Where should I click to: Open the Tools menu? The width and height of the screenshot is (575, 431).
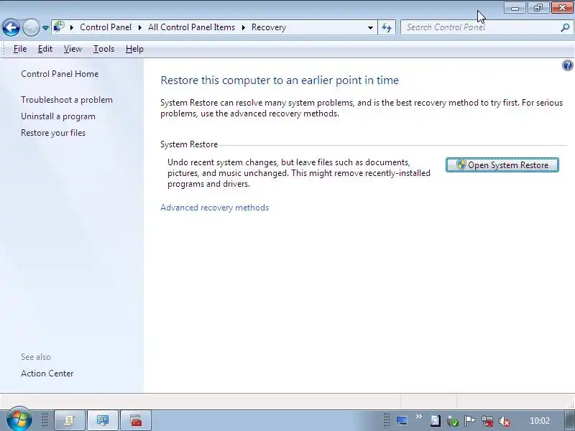(103, 49)
